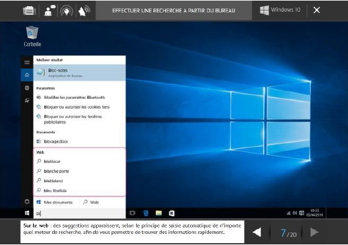This screenshot has width=348, height=245.
Task: Close the tutorial with the X button
Action: pos(316,10)
